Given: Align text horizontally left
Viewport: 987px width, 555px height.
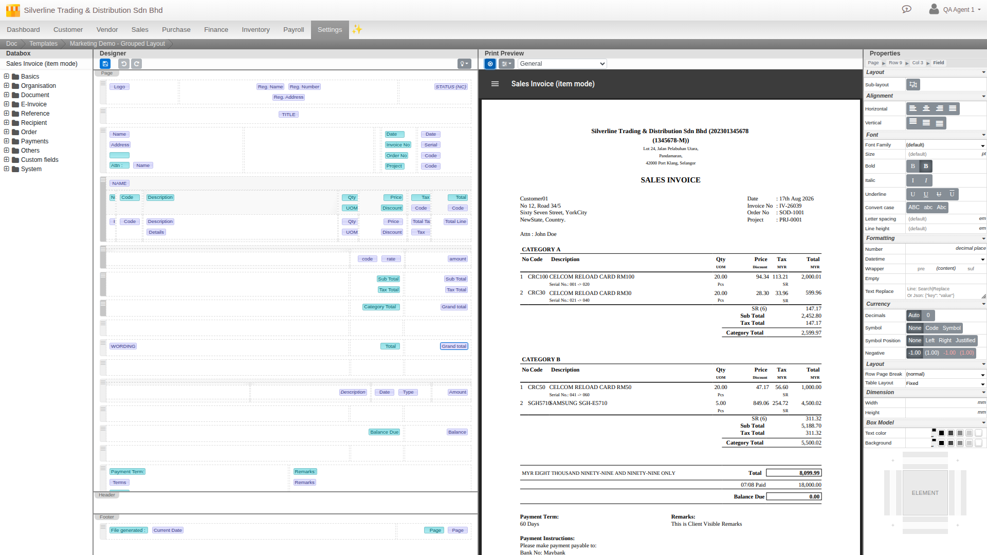Looking at the screenshot, I should pyautogui.click(x=913, y=108).
